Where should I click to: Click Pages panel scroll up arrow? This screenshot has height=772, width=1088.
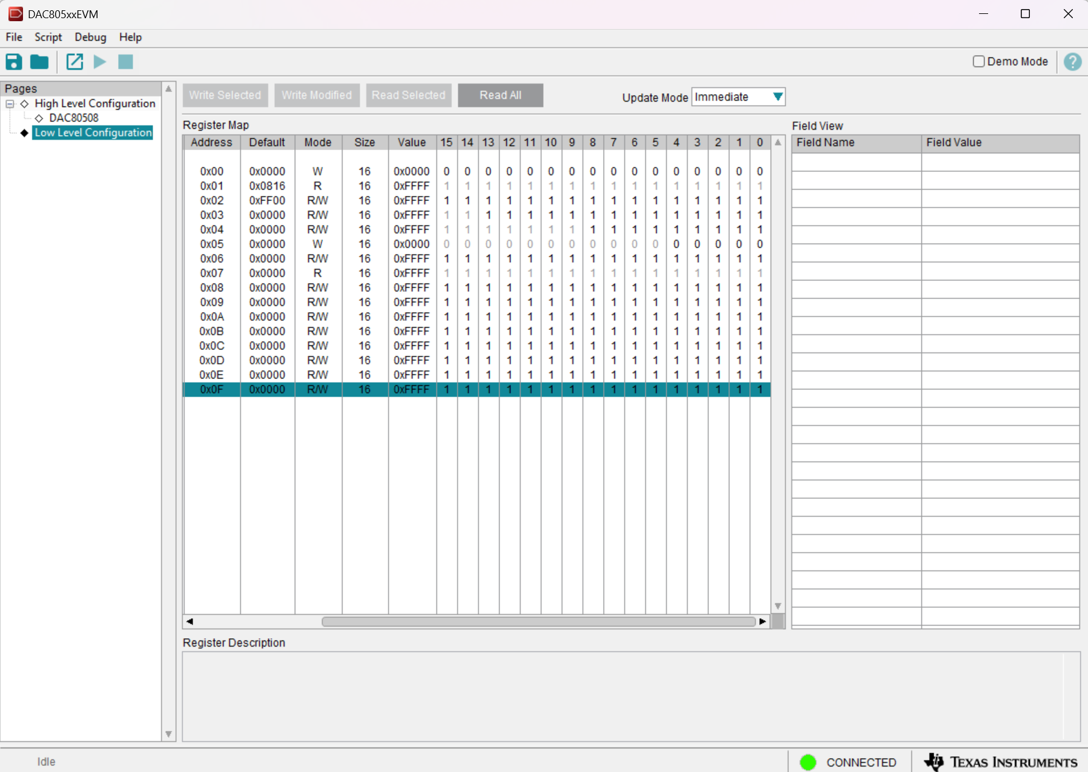pos(169,88)
